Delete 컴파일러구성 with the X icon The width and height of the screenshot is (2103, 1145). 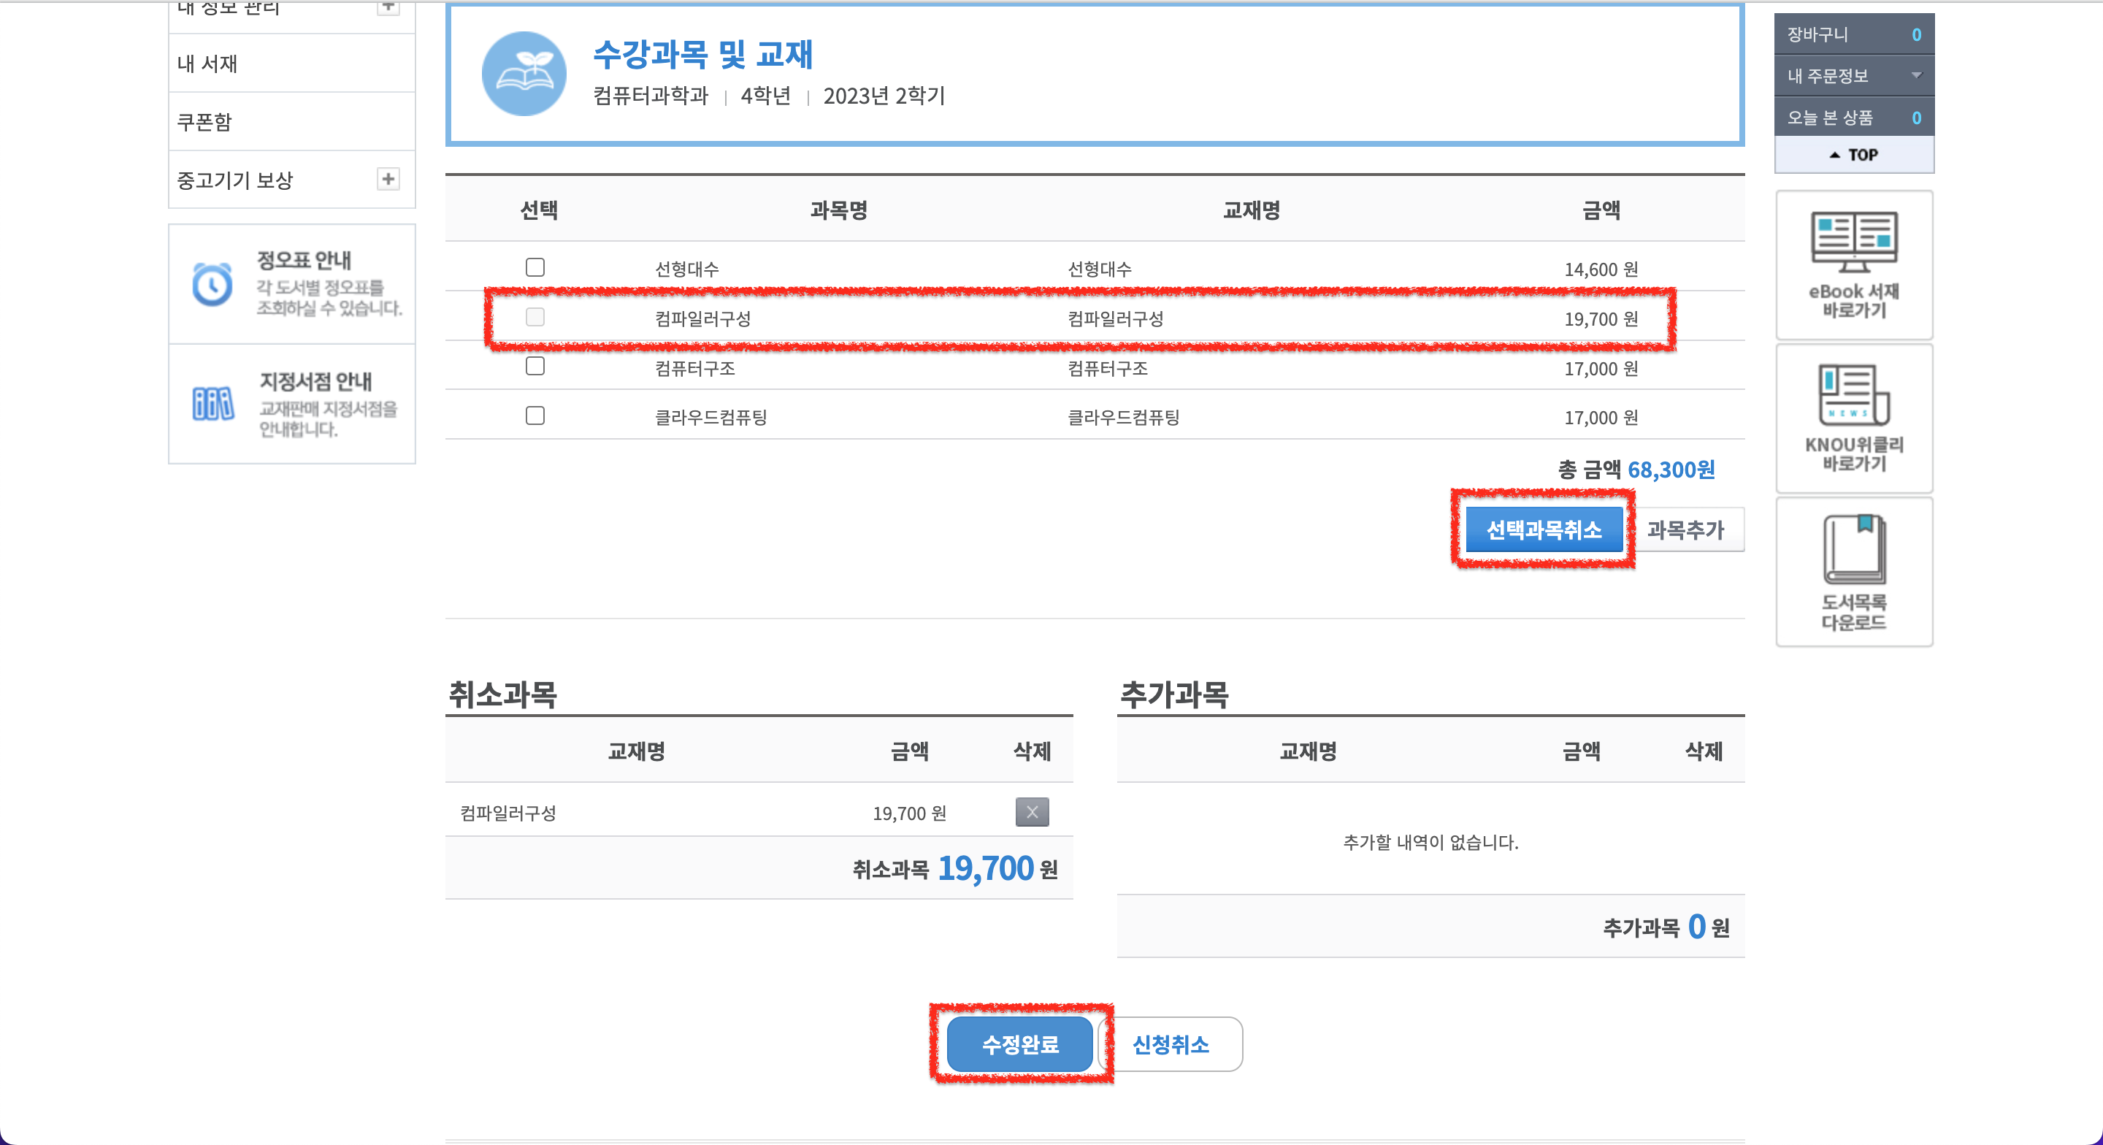click(1032, 812)
